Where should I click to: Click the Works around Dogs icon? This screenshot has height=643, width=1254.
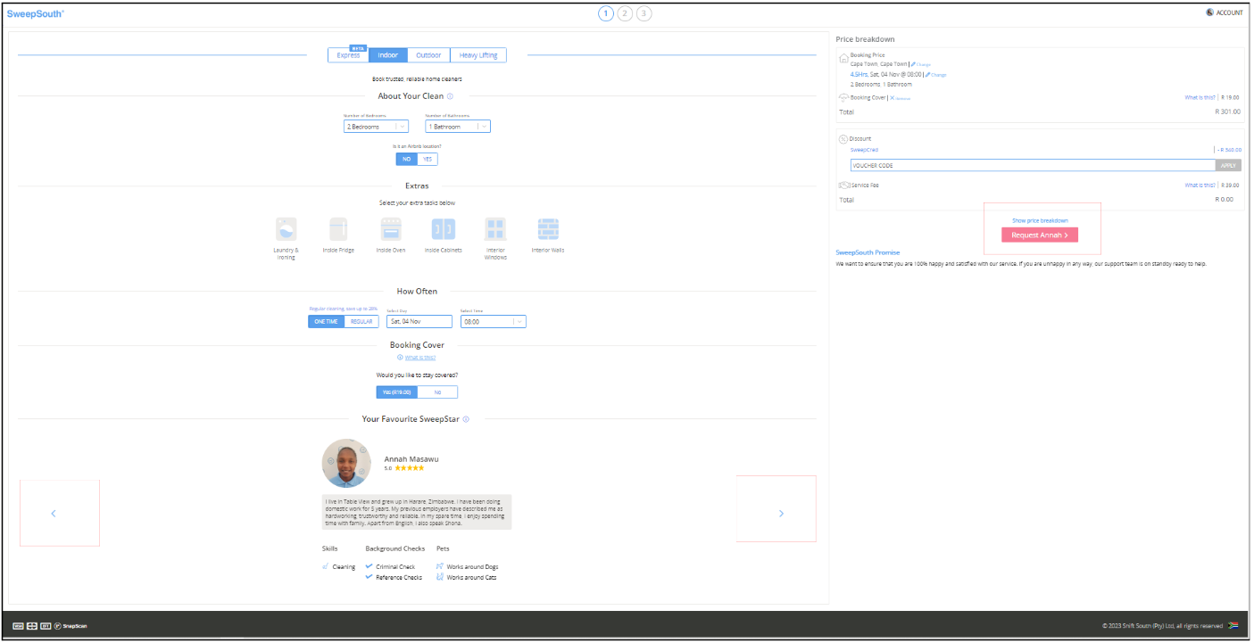pos(440,566)
